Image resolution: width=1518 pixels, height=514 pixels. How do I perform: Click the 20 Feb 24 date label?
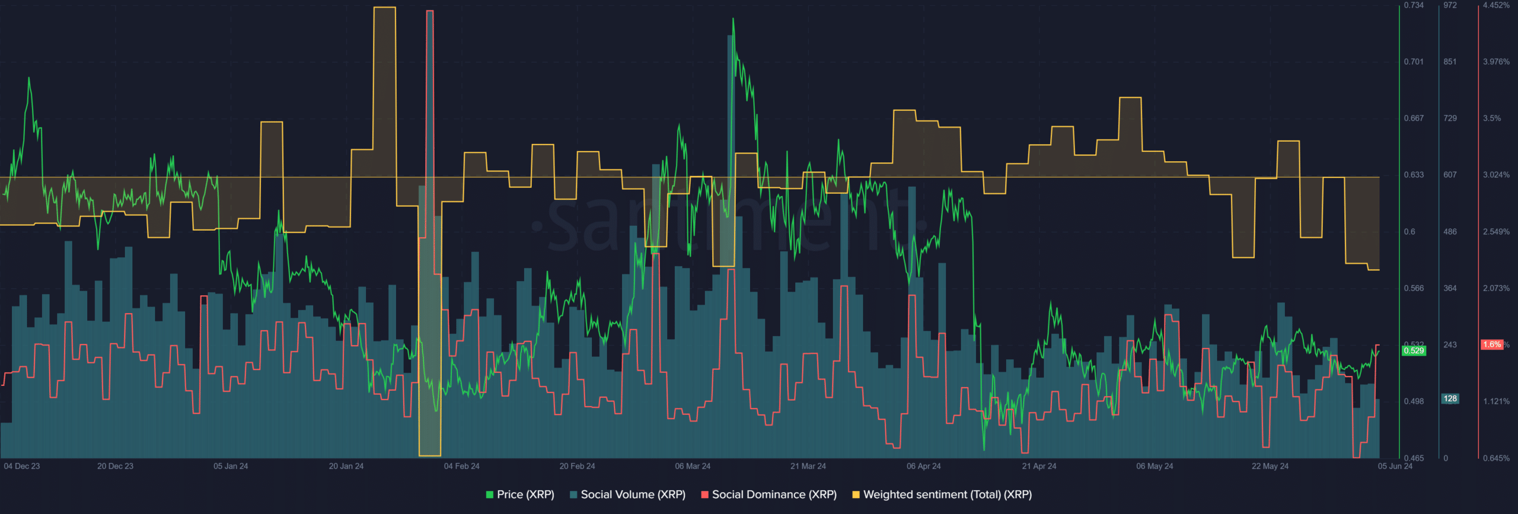(577, 466)
